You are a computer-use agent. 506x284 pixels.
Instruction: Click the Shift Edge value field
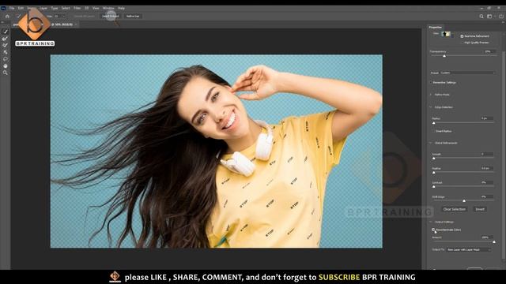[x=486, y=196]
